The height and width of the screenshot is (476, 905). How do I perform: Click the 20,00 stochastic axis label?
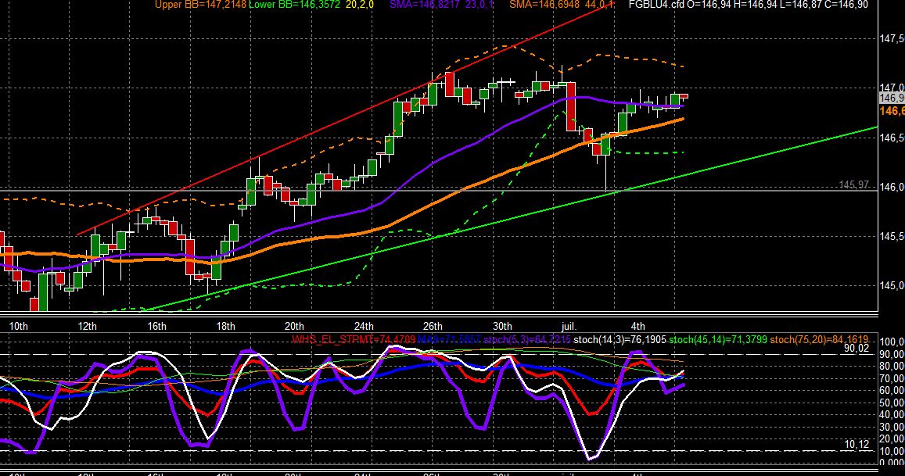tap(892, 438)
